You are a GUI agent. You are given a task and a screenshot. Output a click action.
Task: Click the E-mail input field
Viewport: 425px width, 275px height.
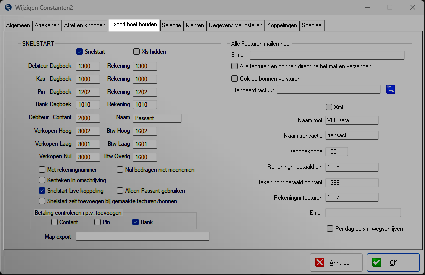point(327,55)
